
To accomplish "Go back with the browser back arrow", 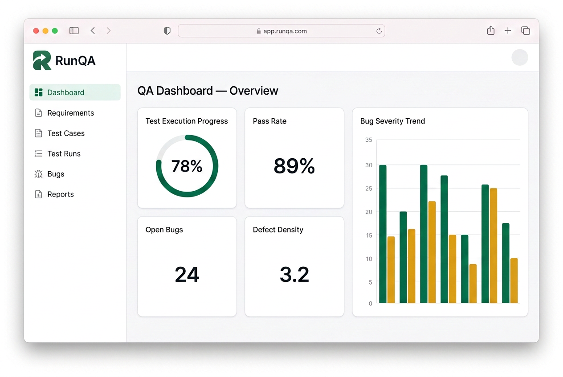I will pos(93,31).
